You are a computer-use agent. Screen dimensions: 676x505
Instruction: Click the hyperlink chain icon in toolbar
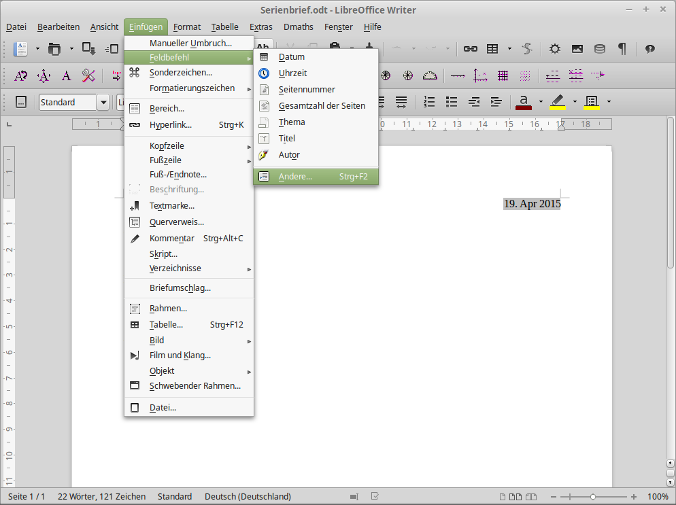tap(470, 49)
